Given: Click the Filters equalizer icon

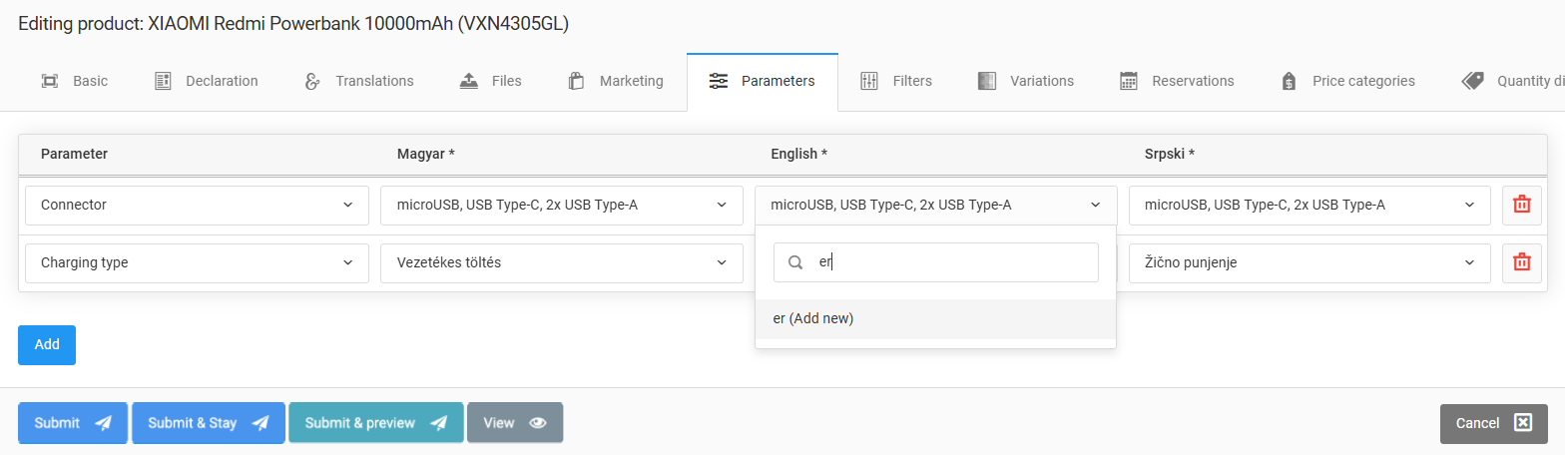Looking at the screenshot, I should [x=869, y=81].
